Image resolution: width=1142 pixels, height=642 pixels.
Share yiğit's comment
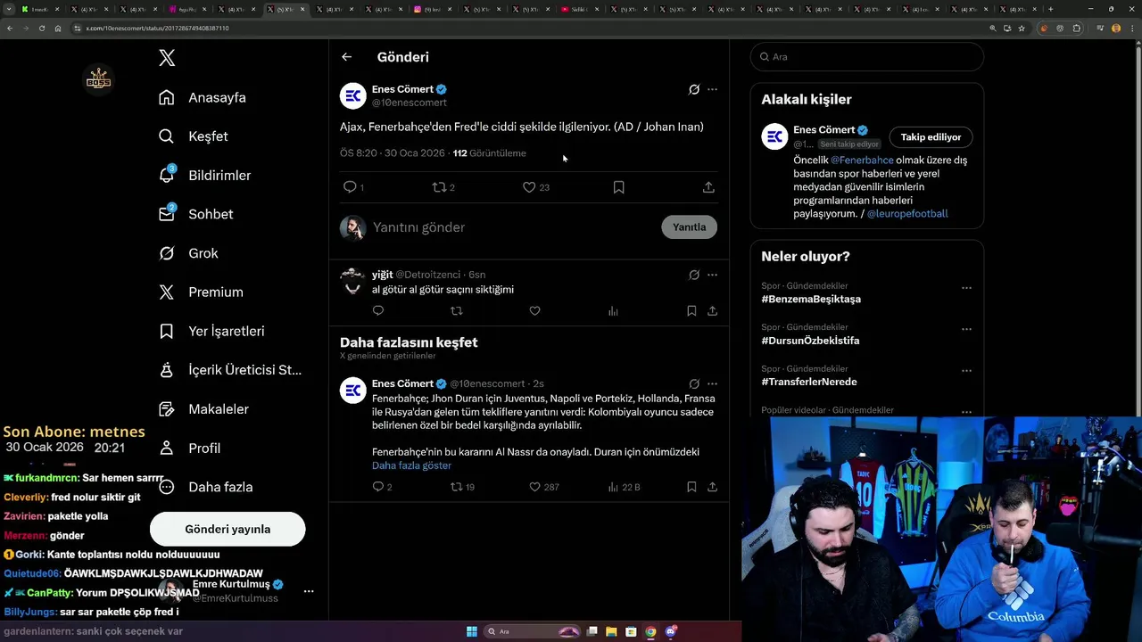[712, 311]
